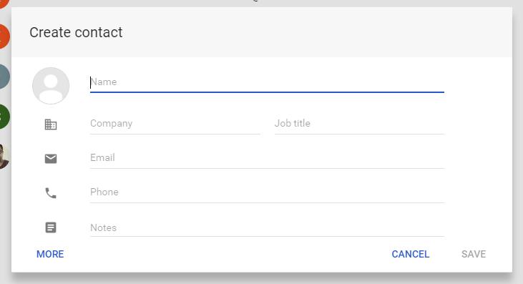
Task: Click the contact photo placeholder avatar
Action: click(x=51, y=86)
